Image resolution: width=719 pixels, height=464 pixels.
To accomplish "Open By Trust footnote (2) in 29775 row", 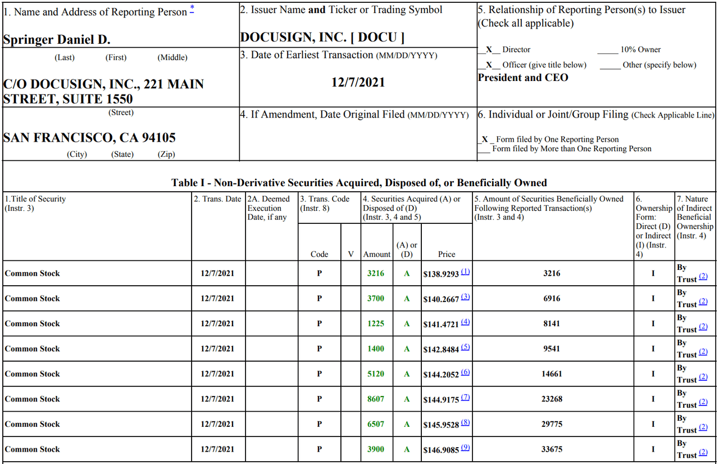I will point(703,428).
